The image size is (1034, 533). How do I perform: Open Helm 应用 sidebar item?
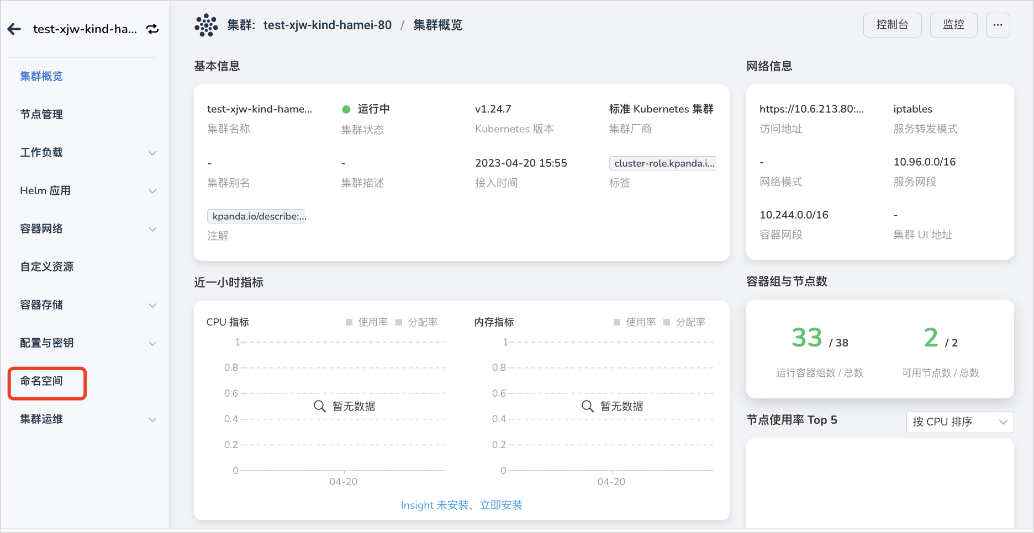(x=45, y=190)
